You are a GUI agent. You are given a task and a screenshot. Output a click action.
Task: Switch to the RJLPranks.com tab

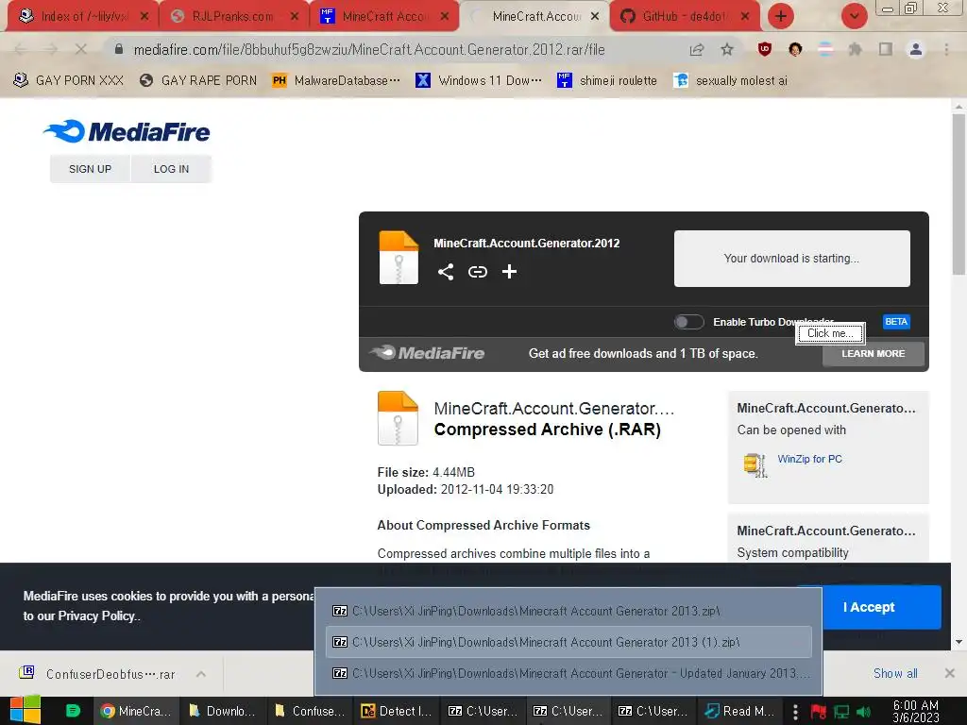231,17
